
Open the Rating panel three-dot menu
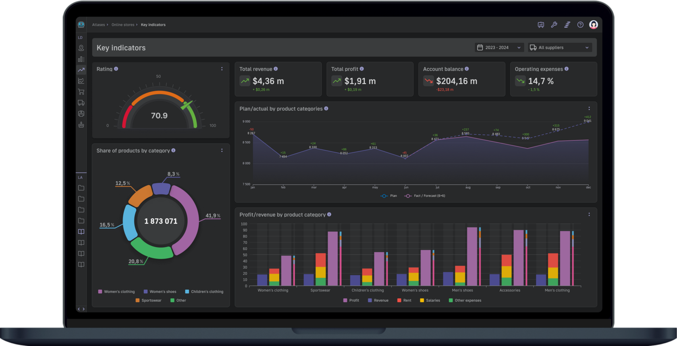(222, 69)
